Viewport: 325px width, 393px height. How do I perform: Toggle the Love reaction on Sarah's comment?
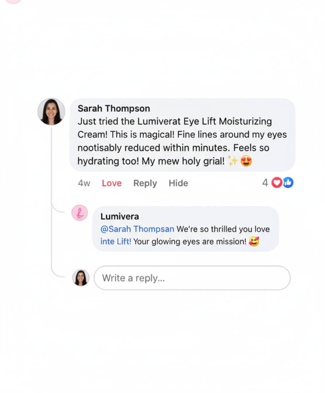click(x=112, y=183)
